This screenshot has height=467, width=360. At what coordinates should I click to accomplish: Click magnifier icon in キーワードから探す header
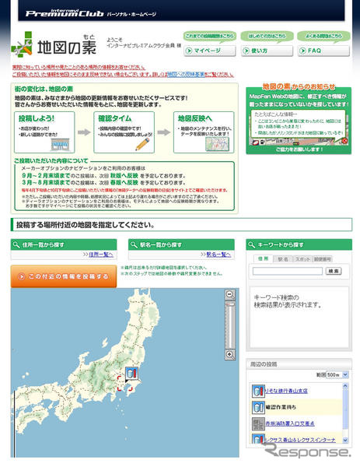coord(252,245)
